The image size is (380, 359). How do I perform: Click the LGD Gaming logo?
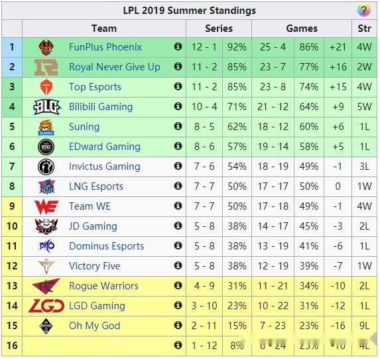[46, 306]
